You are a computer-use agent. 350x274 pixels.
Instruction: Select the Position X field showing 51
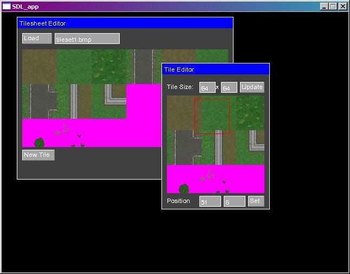point(210,201)
